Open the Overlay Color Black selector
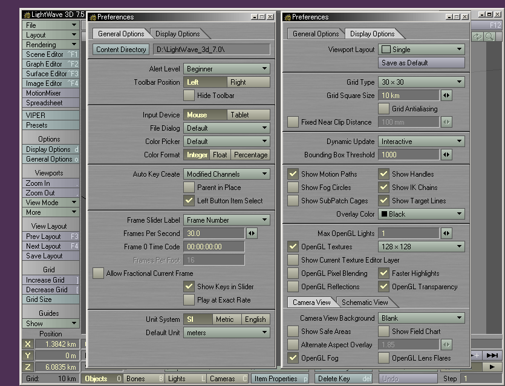 pyautogui.click(x=422, y=214)
